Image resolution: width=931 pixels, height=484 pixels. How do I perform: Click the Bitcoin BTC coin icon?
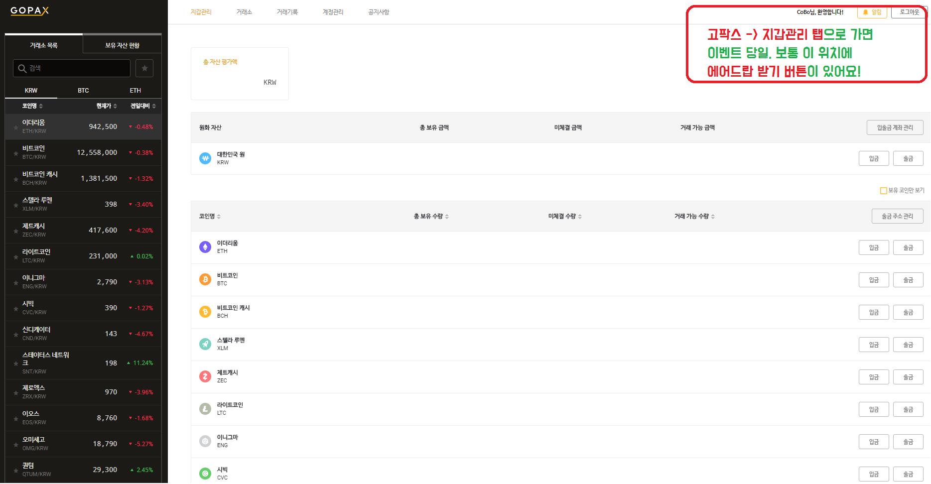(205, 279)
